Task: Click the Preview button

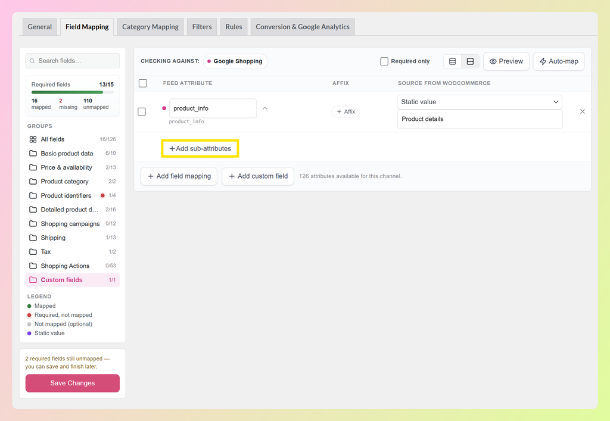Action: point(506,61)
